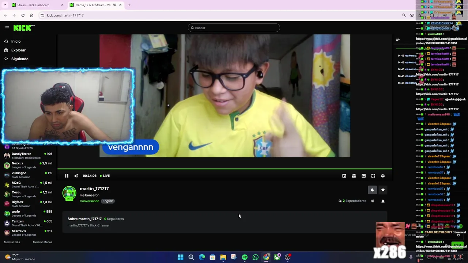The width and height of the screenshot is (468, 263).
Task: Open the weather widget on the taskbar
Action: (x=20, y=257)
